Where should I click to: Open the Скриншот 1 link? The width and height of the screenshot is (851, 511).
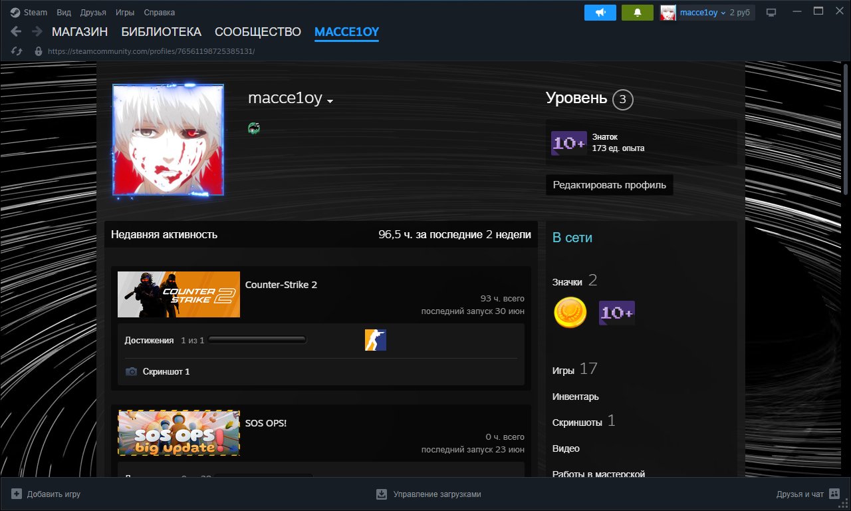(x=166, y=371)
